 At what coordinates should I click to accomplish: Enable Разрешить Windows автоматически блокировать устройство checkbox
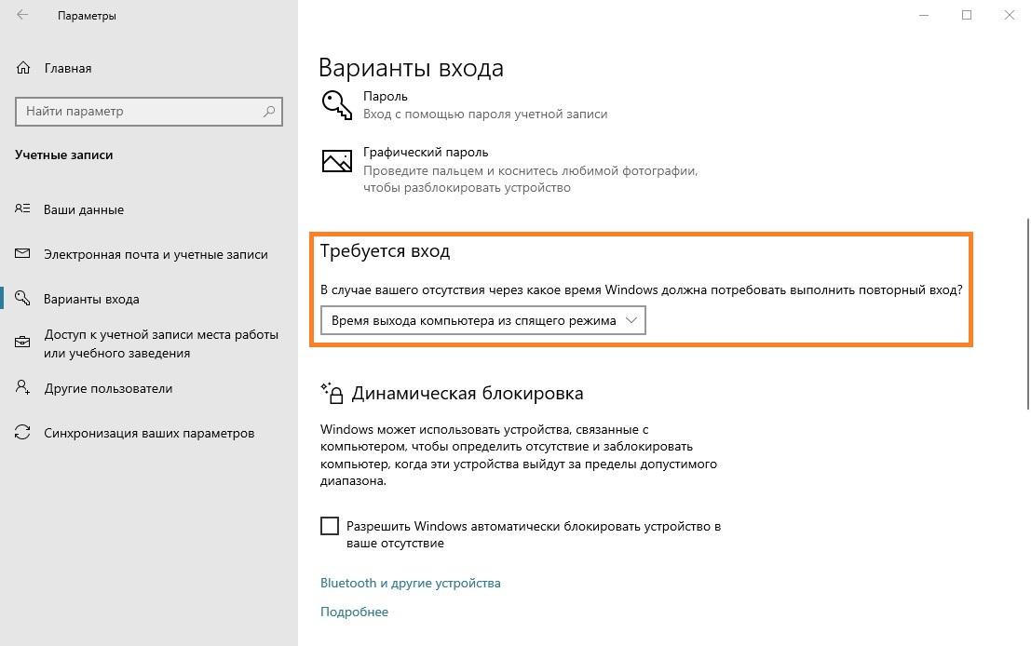coord(330,526)
